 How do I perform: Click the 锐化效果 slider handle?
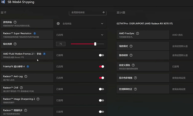point(95,44)
